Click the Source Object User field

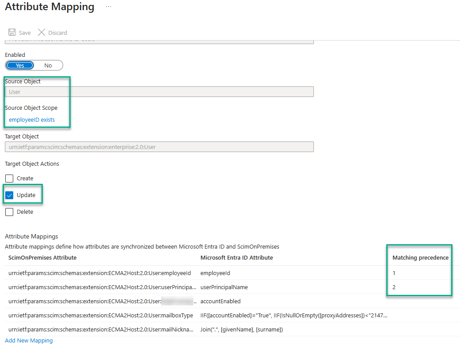point(159,92)
